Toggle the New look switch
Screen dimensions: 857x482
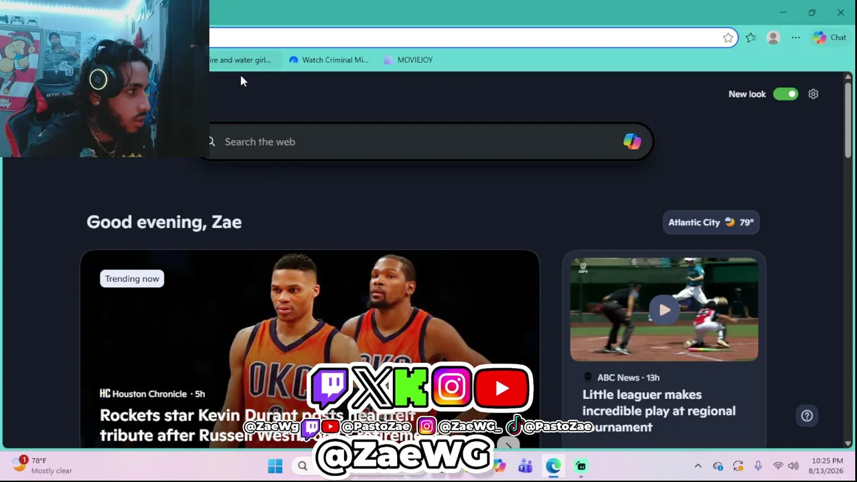coord(785,94)
